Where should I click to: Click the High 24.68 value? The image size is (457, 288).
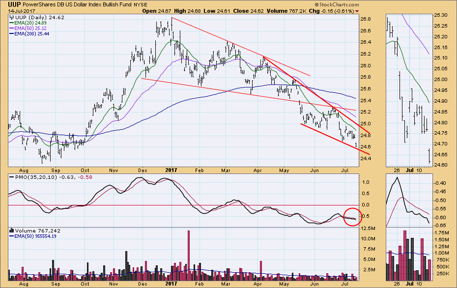[x=188, y=11]
